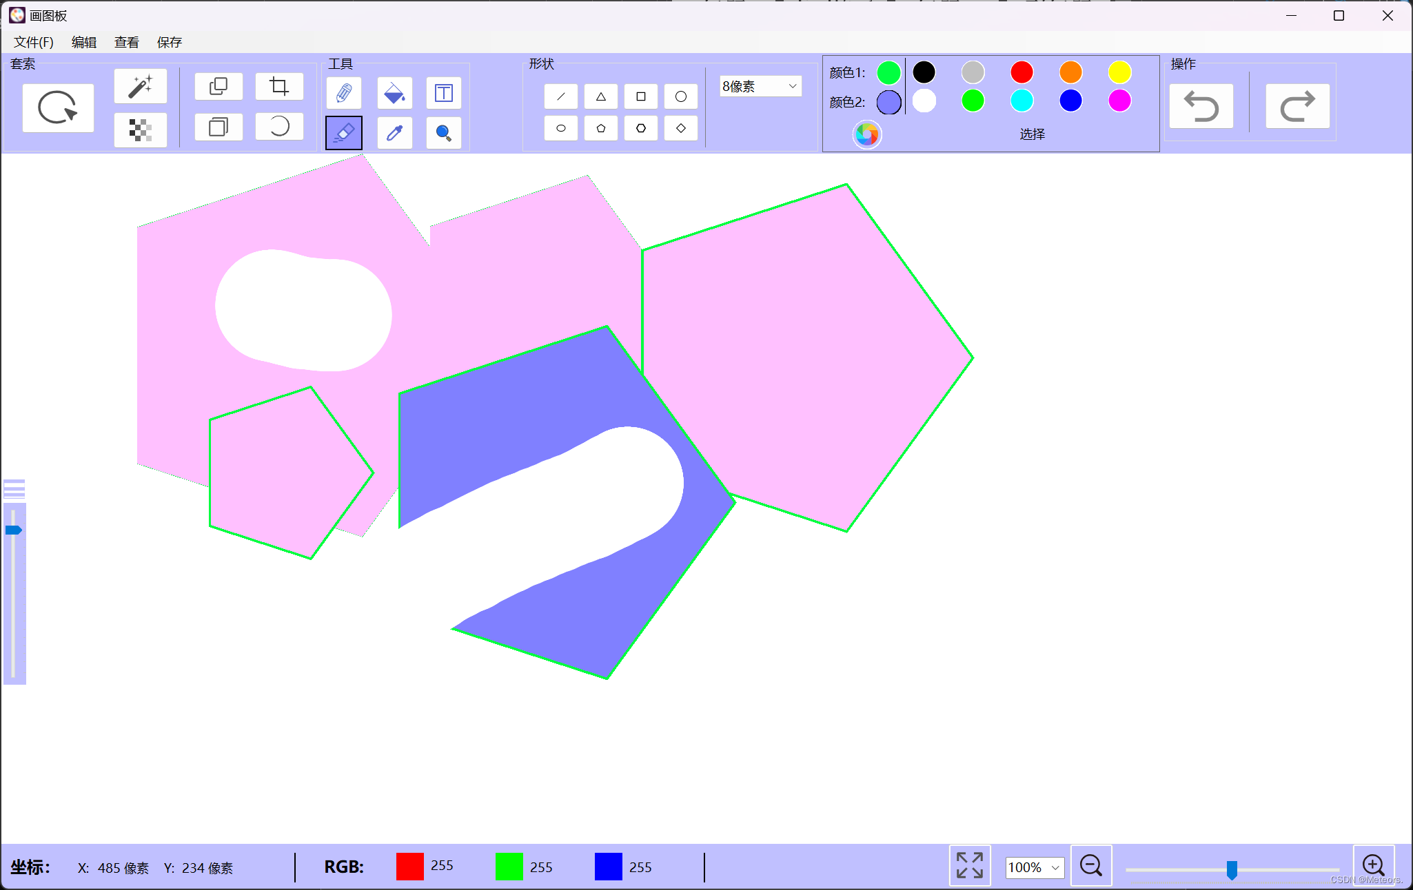Select the magnifier zoom tool
Screen dimensions: 1413x890
click(x=443, y=132)
